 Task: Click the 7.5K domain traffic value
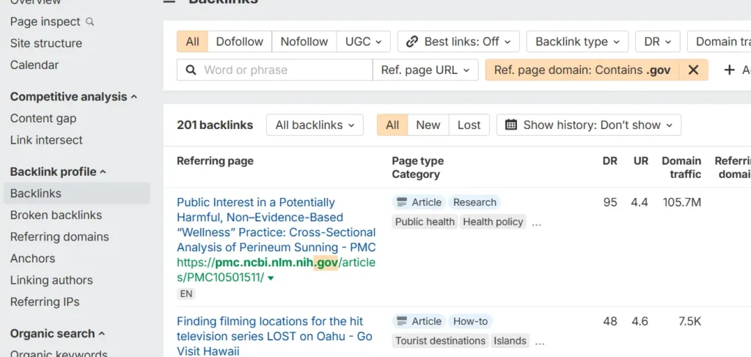point(689,321)
